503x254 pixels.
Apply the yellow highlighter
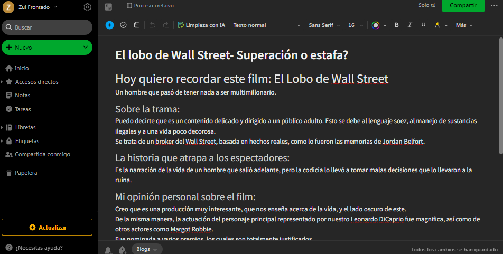(437, 25)
